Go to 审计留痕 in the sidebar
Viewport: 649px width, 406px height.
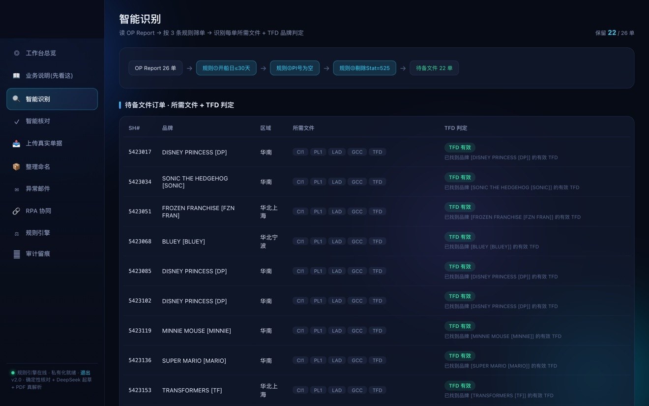52,254
